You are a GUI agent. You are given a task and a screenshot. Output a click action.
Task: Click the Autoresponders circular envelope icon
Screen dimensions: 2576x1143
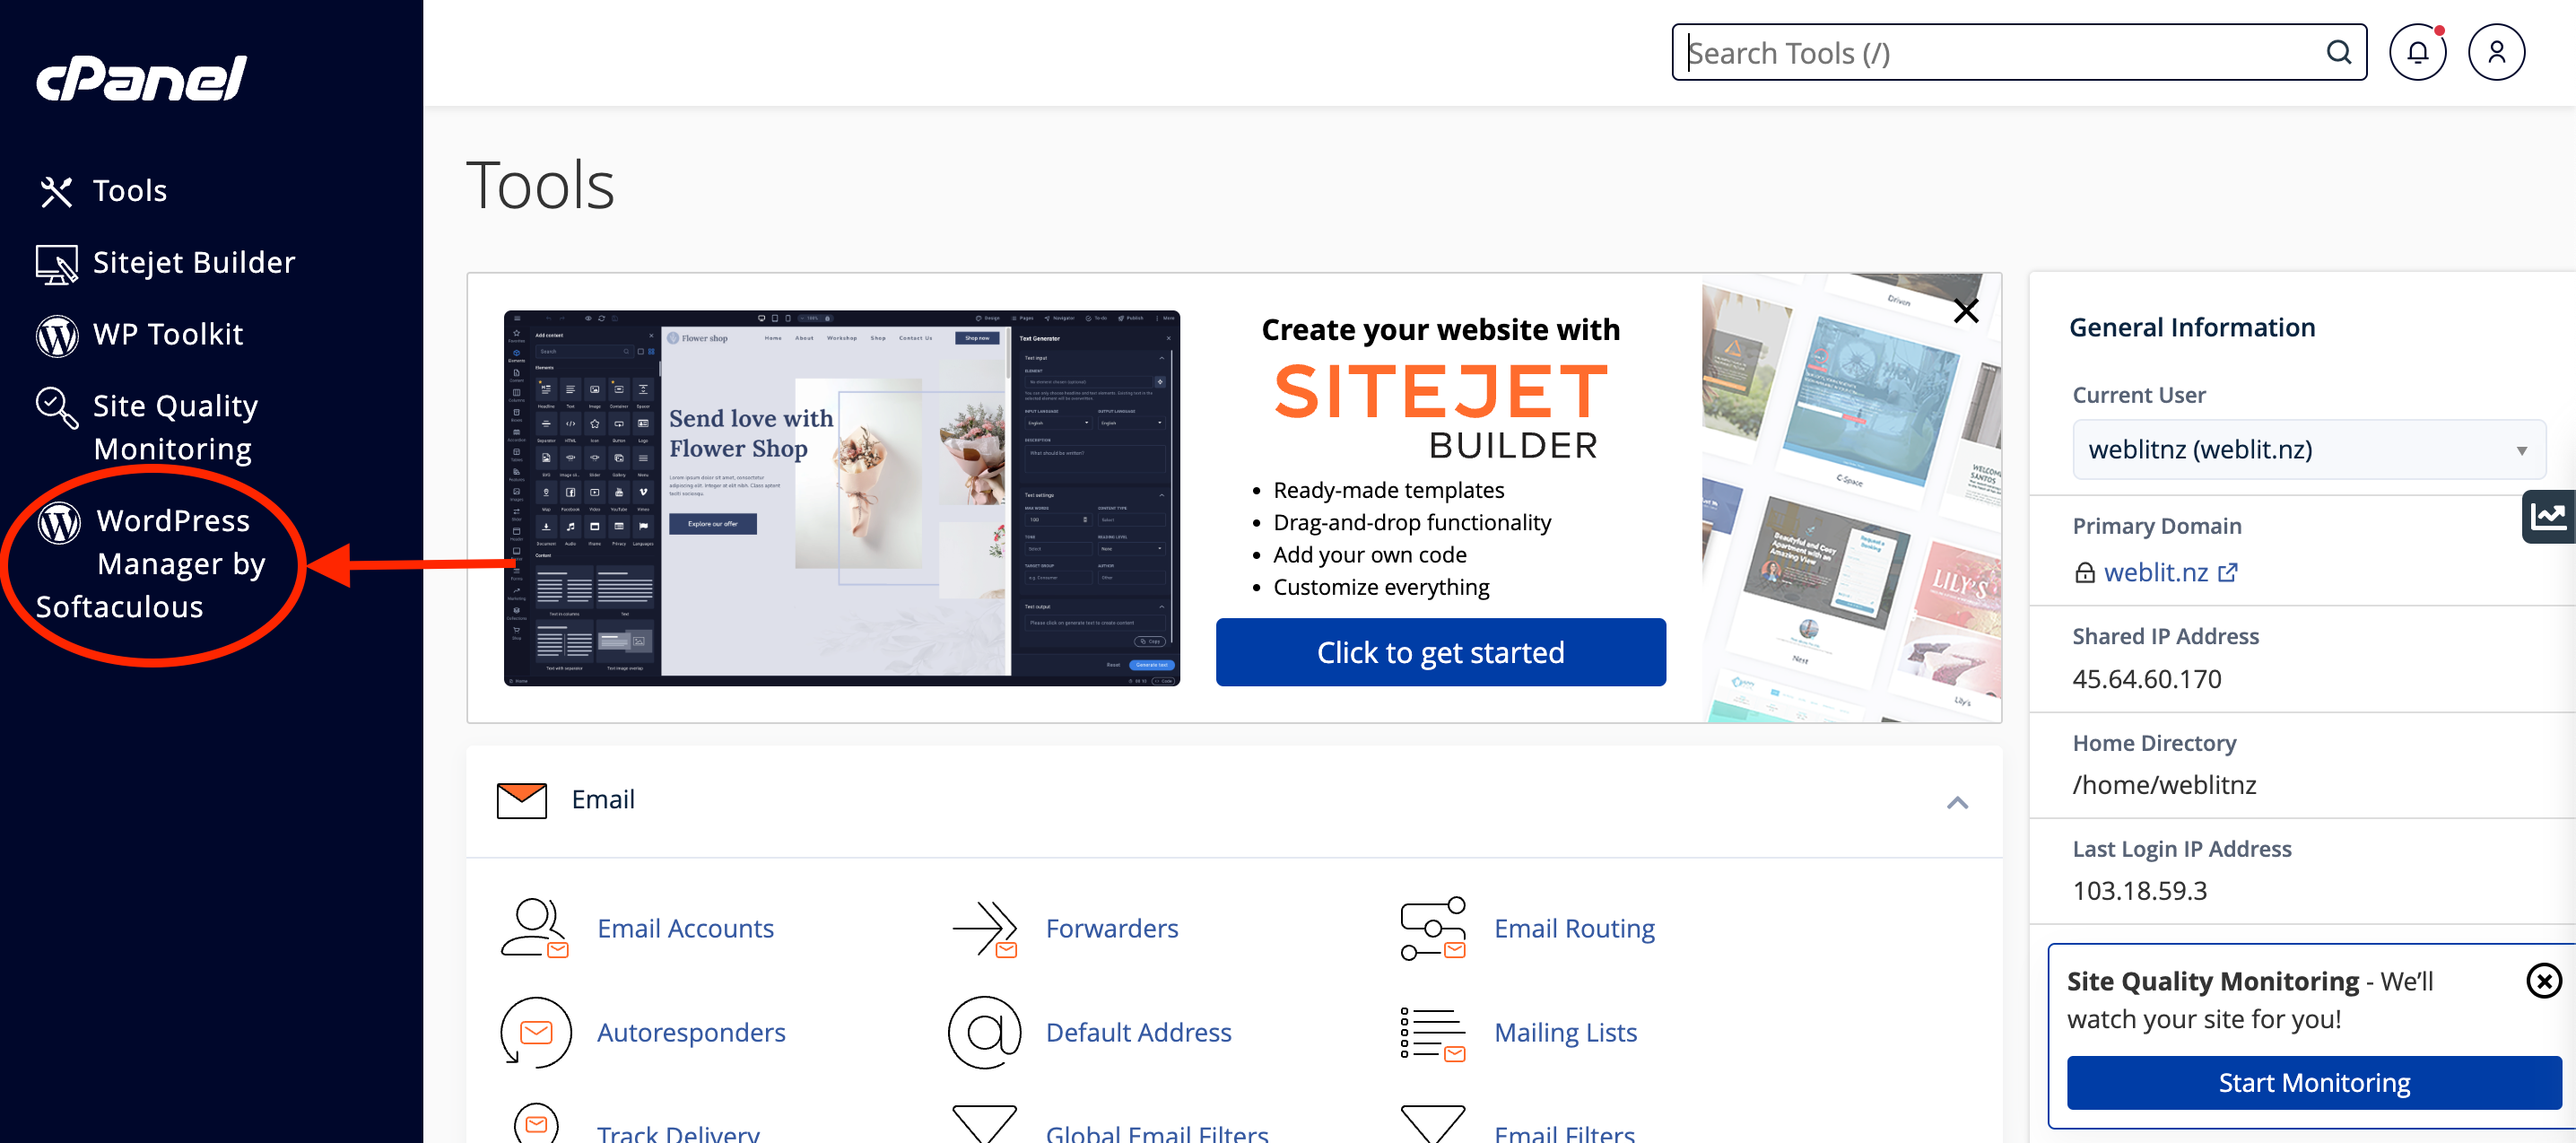point(535,1032)
